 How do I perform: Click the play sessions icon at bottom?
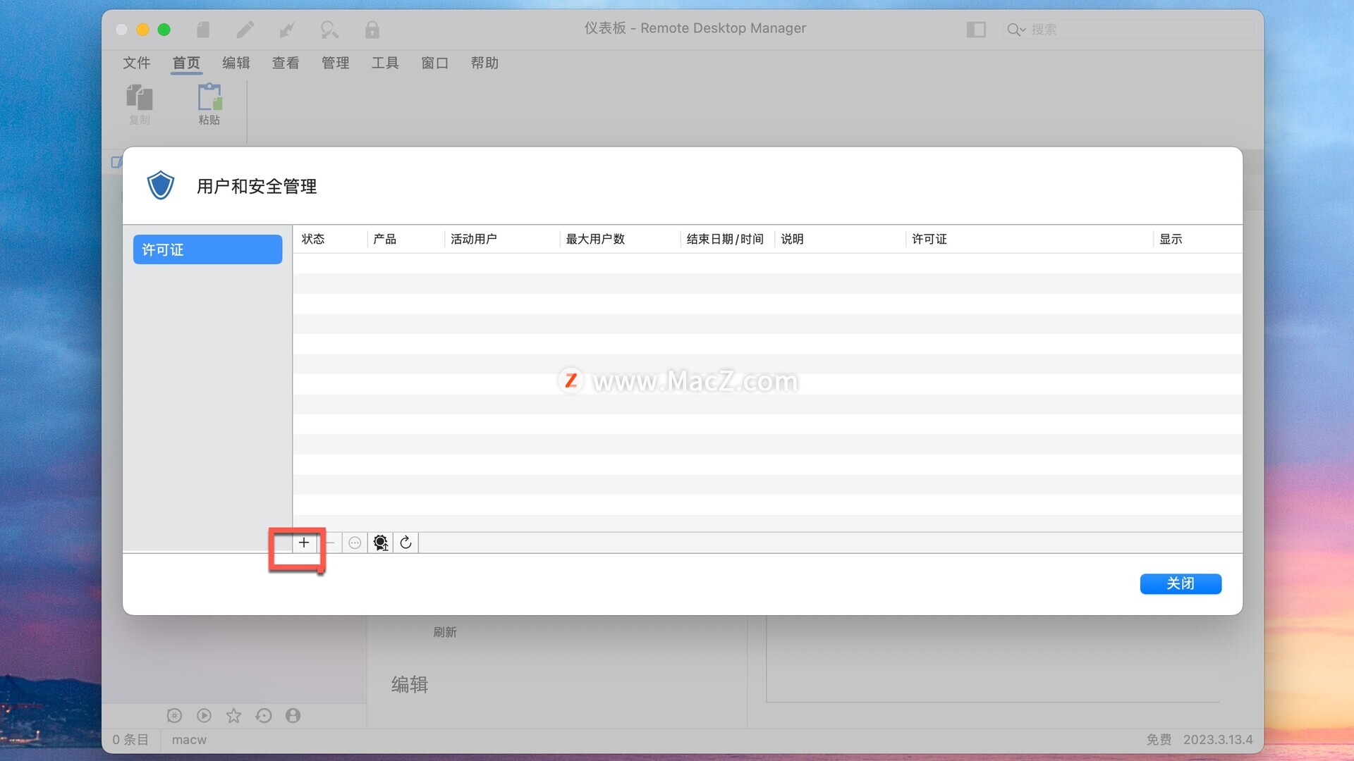(x=204, y=716)
